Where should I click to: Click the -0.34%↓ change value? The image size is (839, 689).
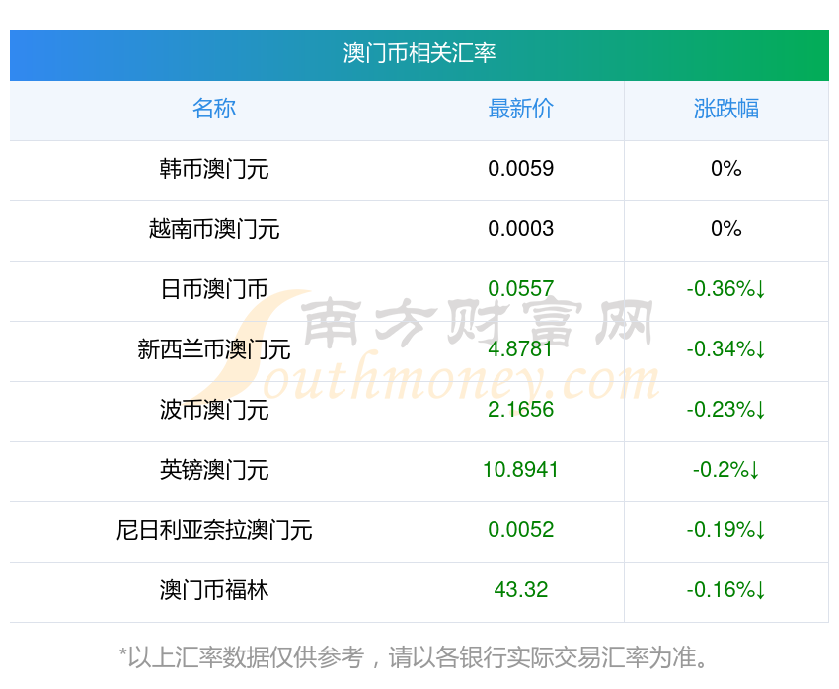pyautogui.click(x=726, y=349)
